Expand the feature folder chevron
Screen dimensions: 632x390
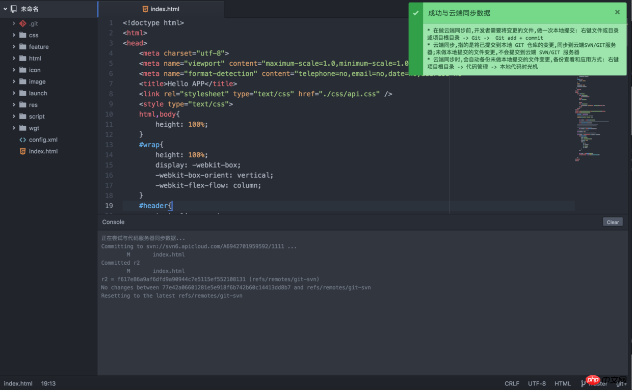(14, 47)
